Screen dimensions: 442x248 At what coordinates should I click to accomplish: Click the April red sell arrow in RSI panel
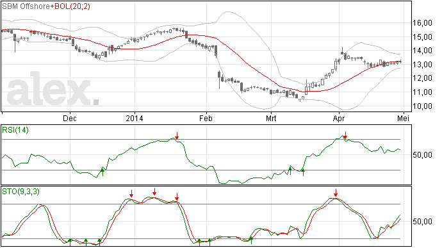point(345,135)
